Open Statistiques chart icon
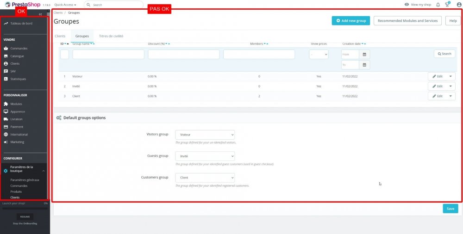This screenshot has height=234, width=463. (x=6, y=79)
